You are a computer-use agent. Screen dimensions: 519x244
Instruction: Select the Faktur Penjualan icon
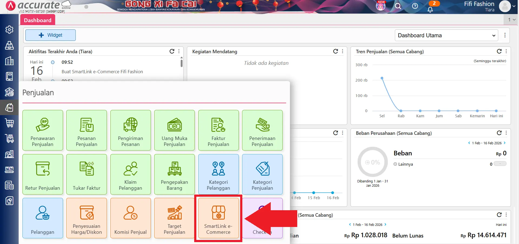tap(218, 130)
